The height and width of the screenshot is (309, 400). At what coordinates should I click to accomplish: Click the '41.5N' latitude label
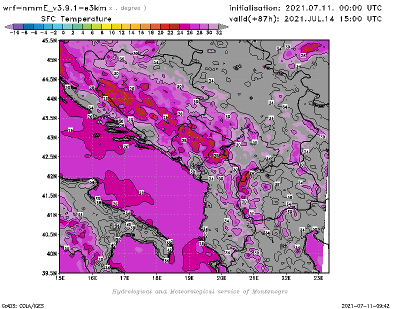click(x=49, y=195)
